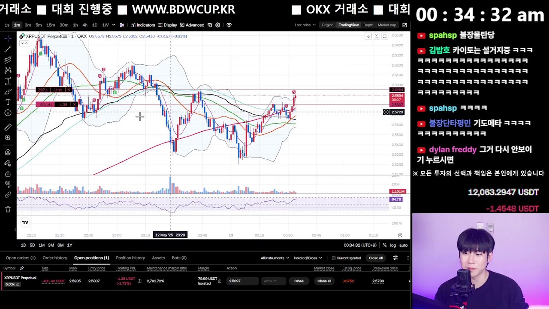Click the collapse pane icon
The width and height of the screenshot is (549, 309).
pyautogui.click(x=376, y=36)
